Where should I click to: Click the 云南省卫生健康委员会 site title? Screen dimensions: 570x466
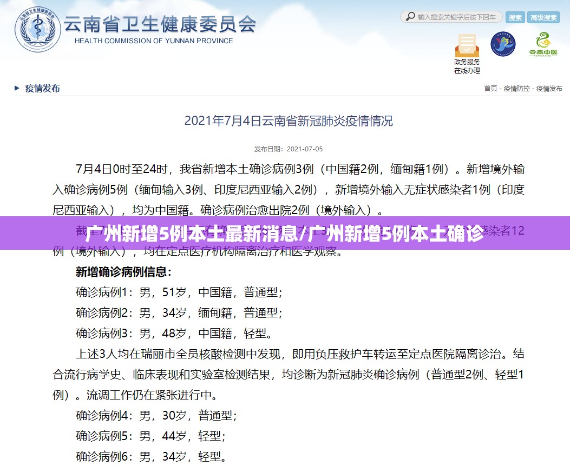(x=160, y=23)
